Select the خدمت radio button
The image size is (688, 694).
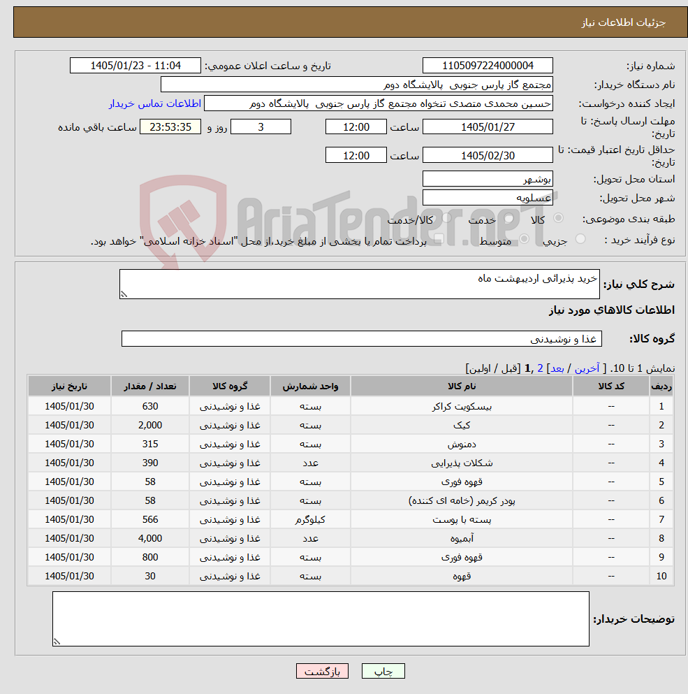508,218
